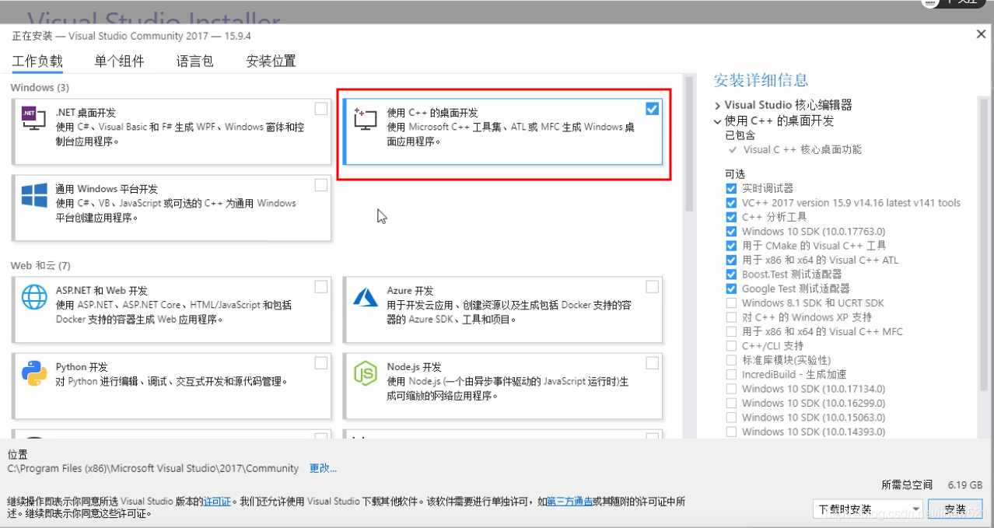This screenshot has height=528, width=994.
Task: Switch to the 语言包 tab
Action: tap(194, 61)
